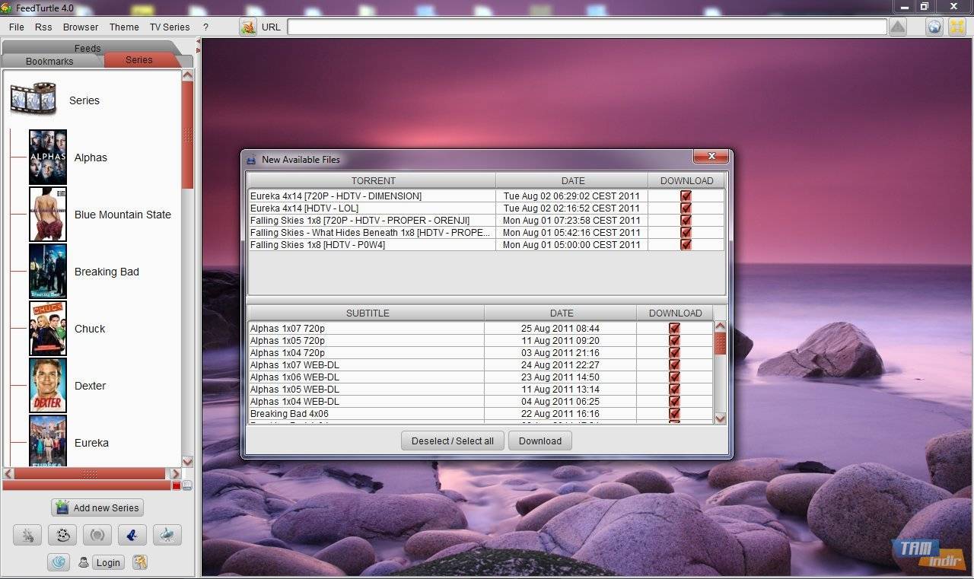
Task: Click the blue swirl icon left of Login
Action: (x=59, y=562)
